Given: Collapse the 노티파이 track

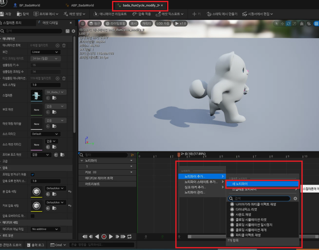Looking at the screenshot, I should [82, 161].
